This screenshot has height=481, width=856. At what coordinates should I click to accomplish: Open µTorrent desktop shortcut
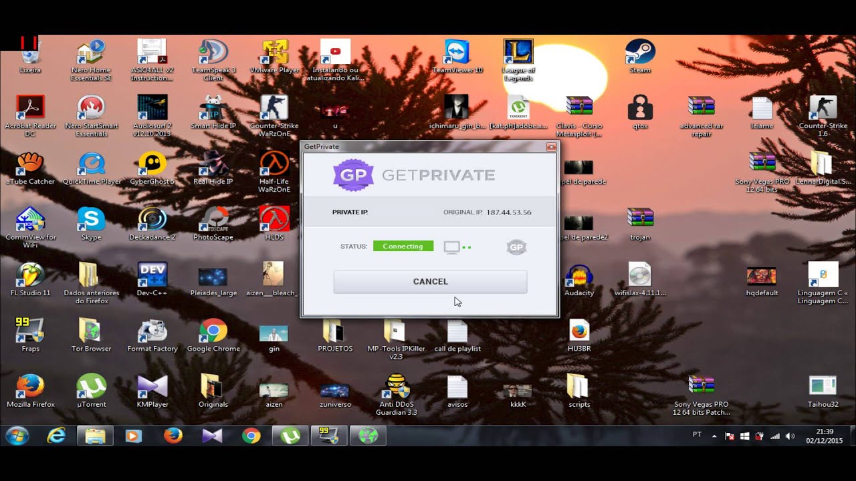pyautogui.click(x=92, y=391)
